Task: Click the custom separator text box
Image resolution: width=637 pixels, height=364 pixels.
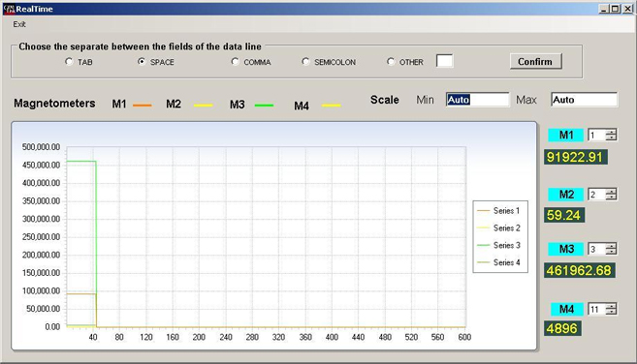Action: pos(444,61)
